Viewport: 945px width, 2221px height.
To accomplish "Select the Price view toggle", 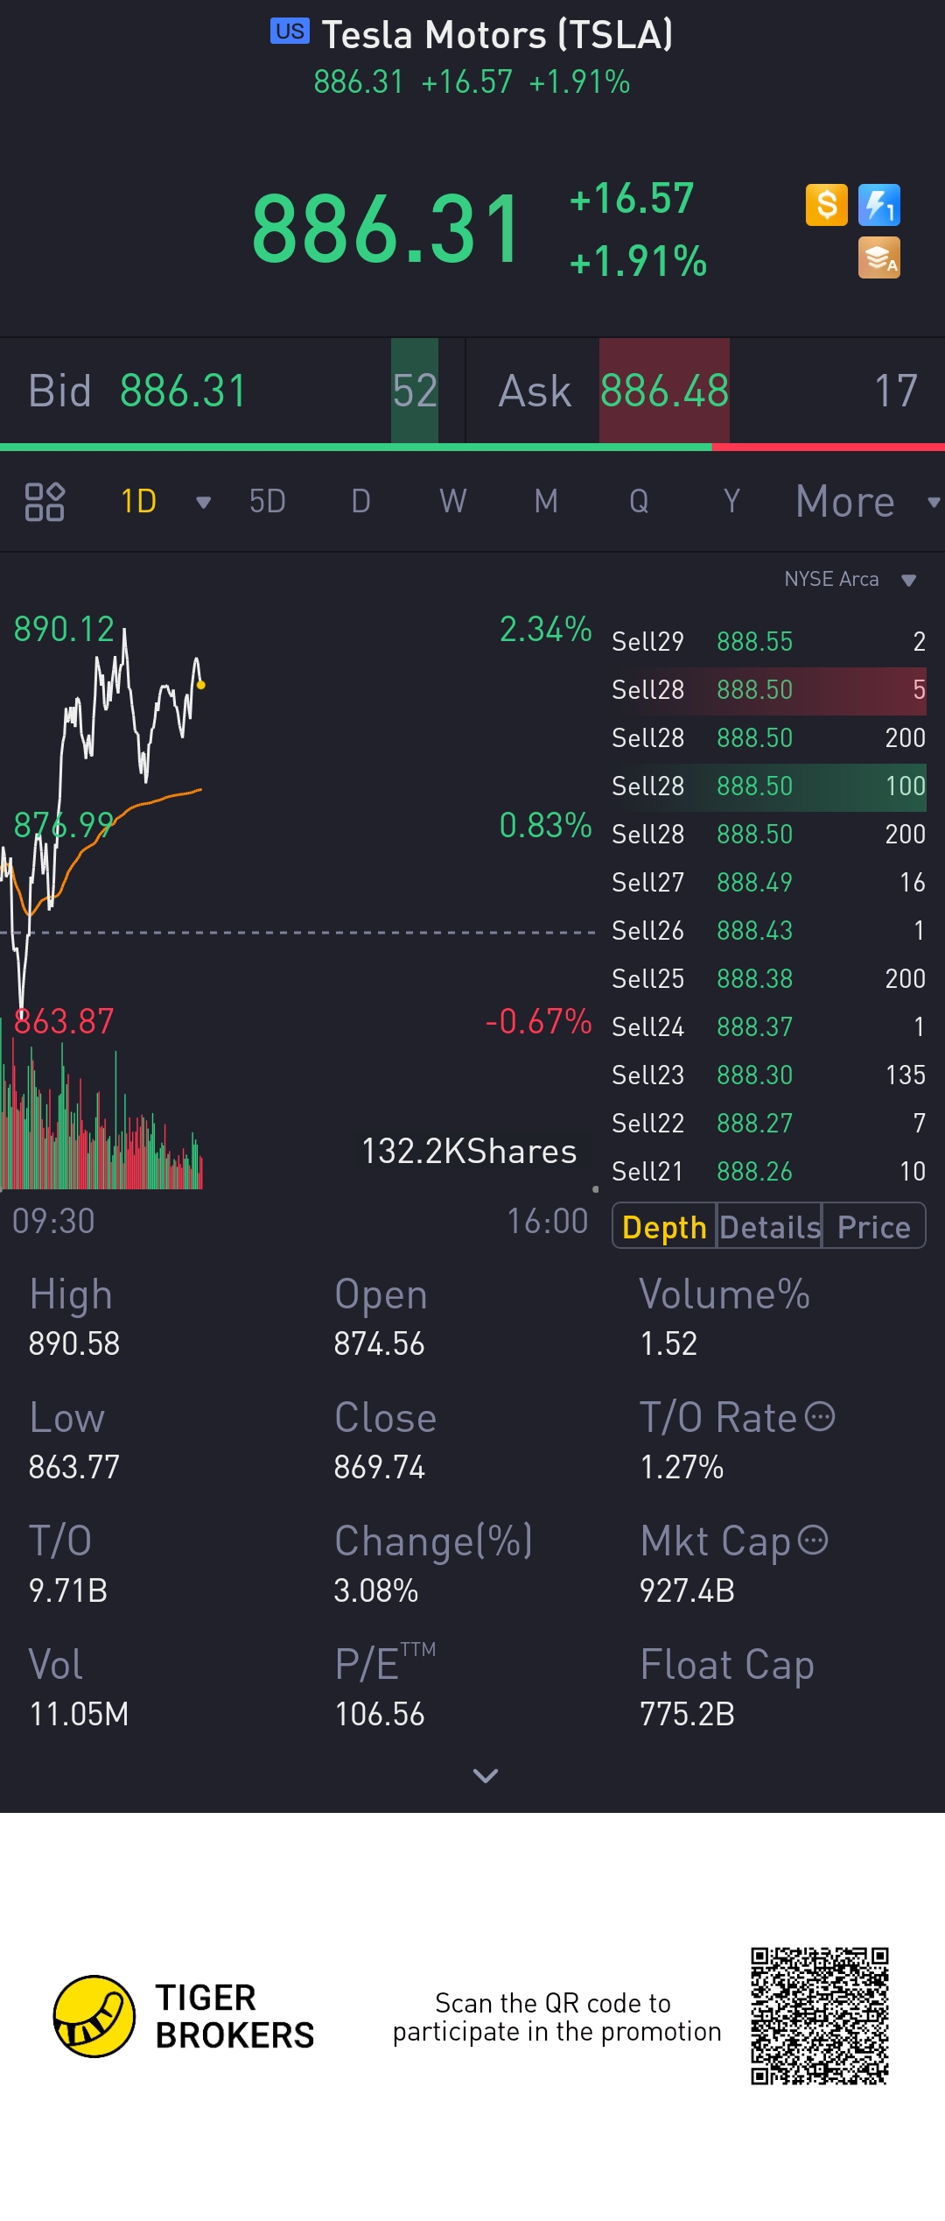I will pyautogui.click(x=873, y=1227).
